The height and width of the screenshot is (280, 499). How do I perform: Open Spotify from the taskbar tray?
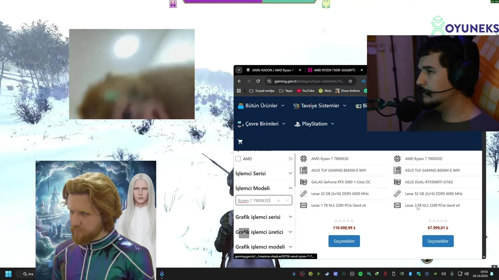click(x=360, y=274)
